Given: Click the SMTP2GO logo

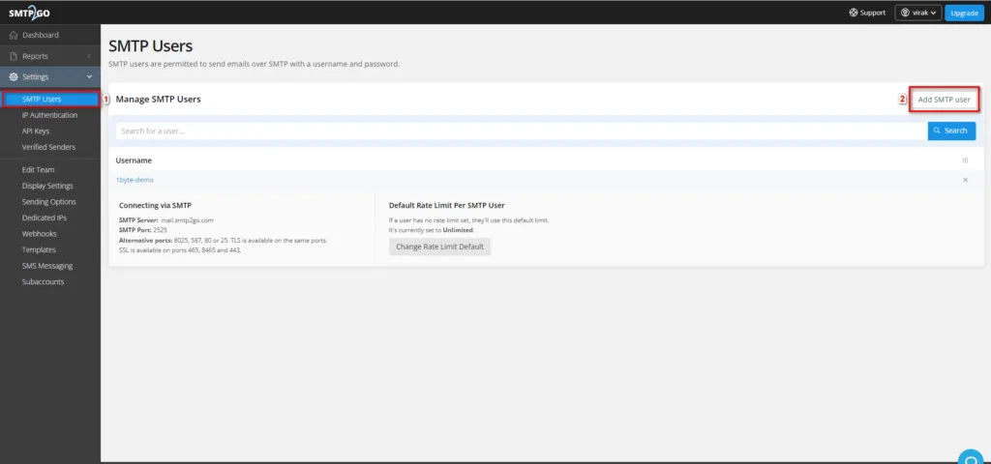Looking at the screenshot, I should tap(29, 13).
